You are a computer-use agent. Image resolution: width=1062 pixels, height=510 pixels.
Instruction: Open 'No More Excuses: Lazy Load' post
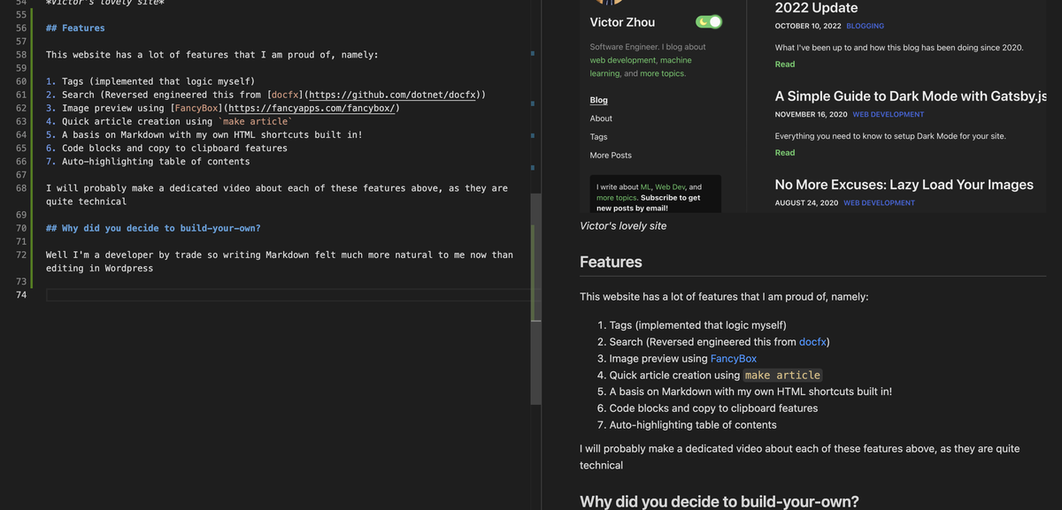[904, 185]
